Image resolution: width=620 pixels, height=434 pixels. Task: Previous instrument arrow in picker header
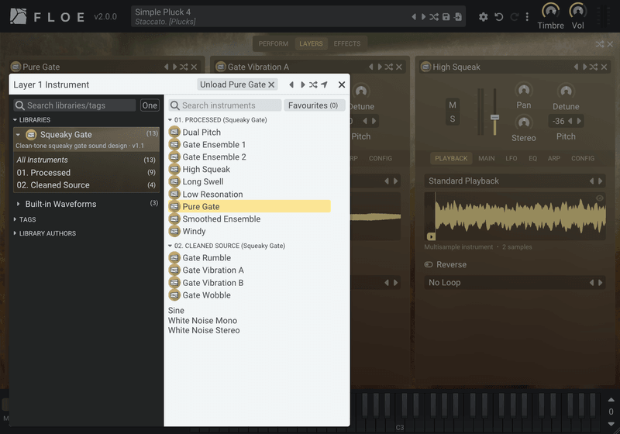coord(291,84)
